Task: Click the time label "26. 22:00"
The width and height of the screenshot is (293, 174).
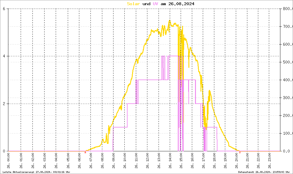Action: (258, 161)
